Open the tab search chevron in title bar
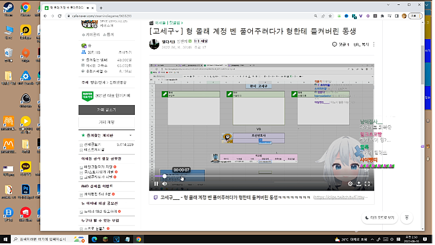435x245 pixels. 388,5
